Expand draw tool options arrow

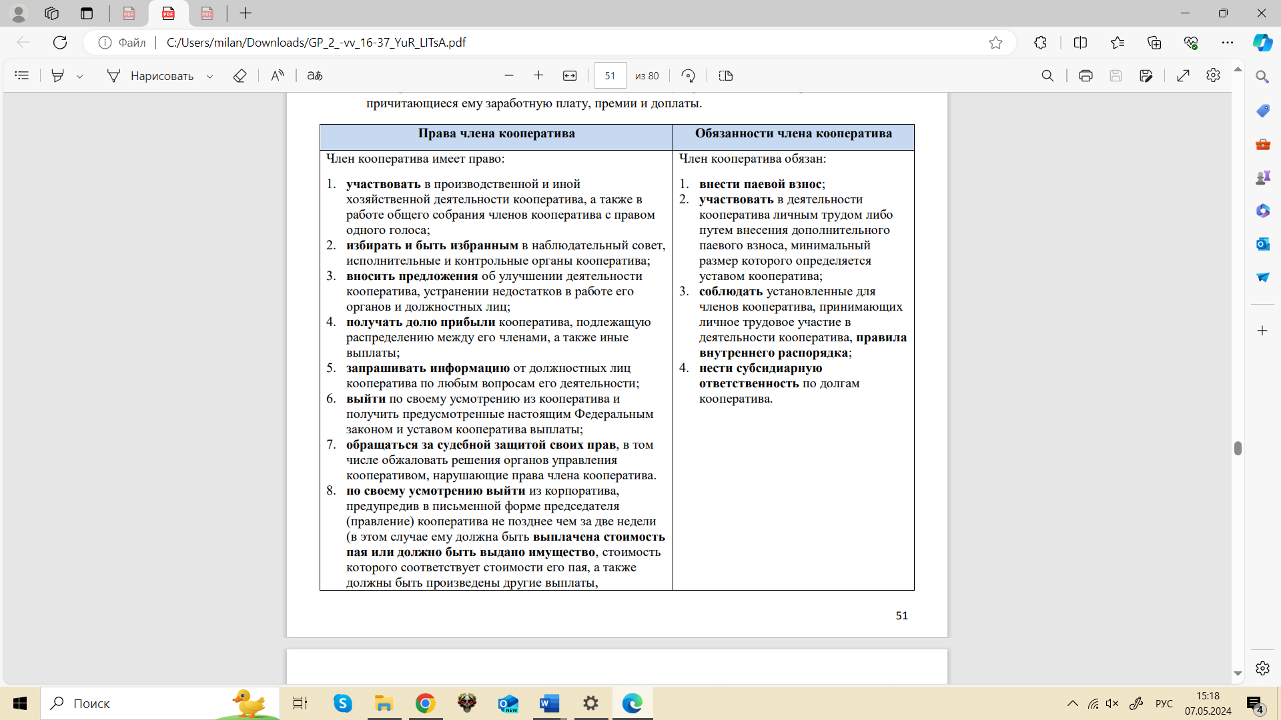[209, 76]
